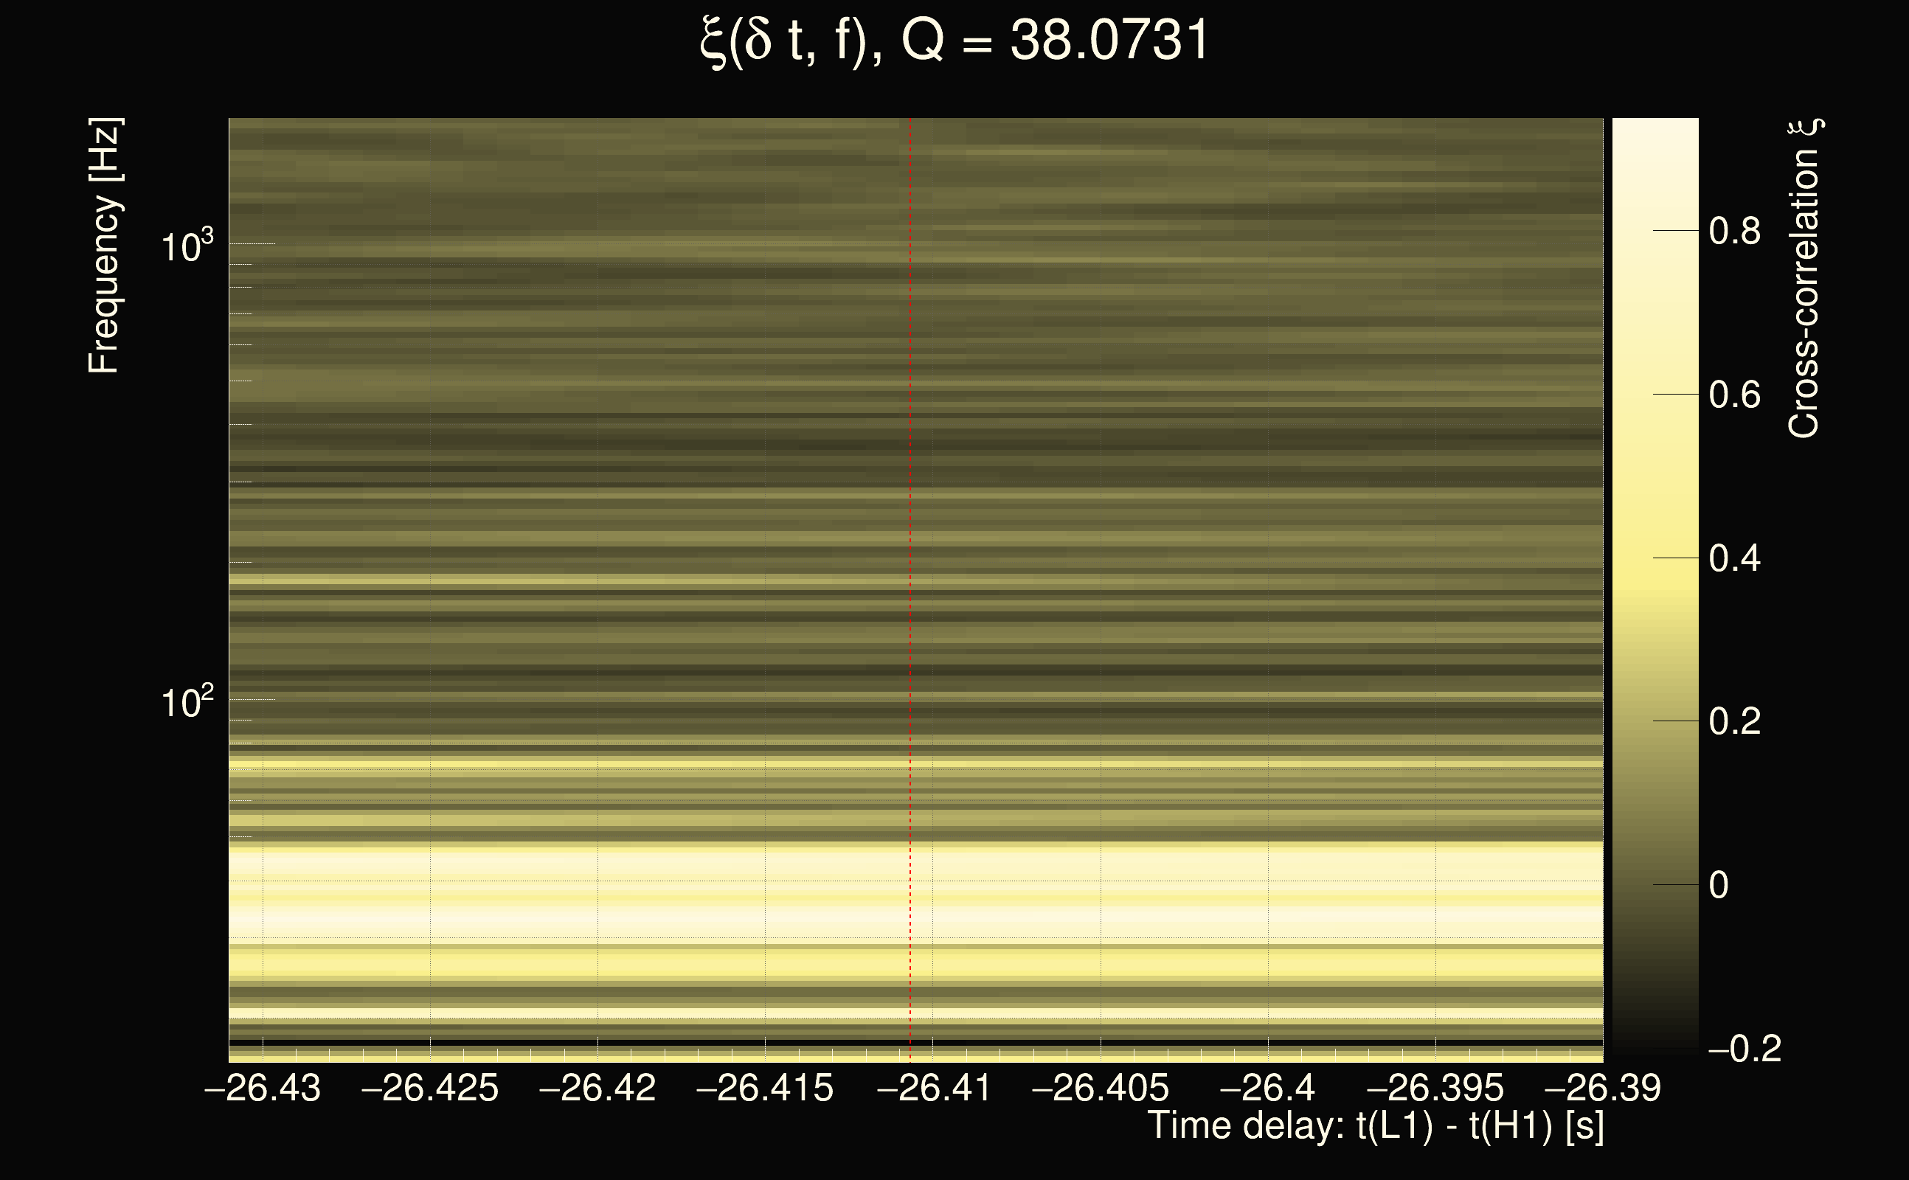
Task: Click the −26.39 tick label on x-axis
Action: point(1603,1089)
